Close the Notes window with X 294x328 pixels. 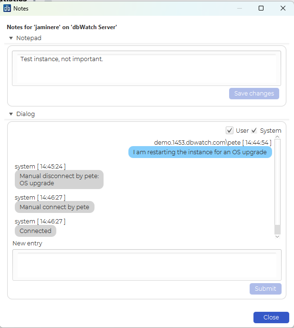point(283,8)
